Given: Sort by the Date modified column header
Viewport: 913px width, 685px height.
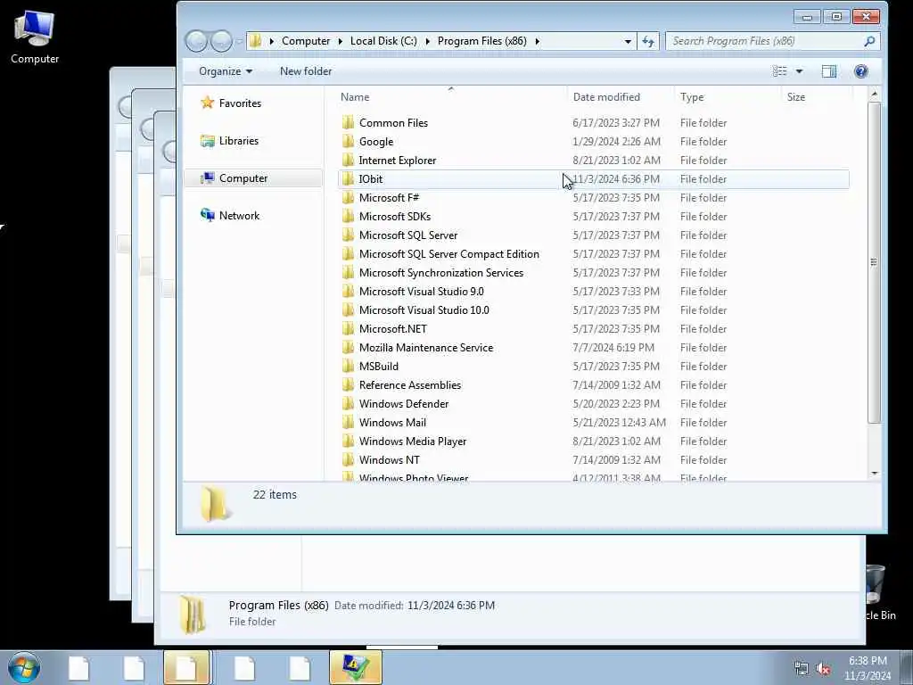Looking at the screenshot, I should tap(621, 96).
